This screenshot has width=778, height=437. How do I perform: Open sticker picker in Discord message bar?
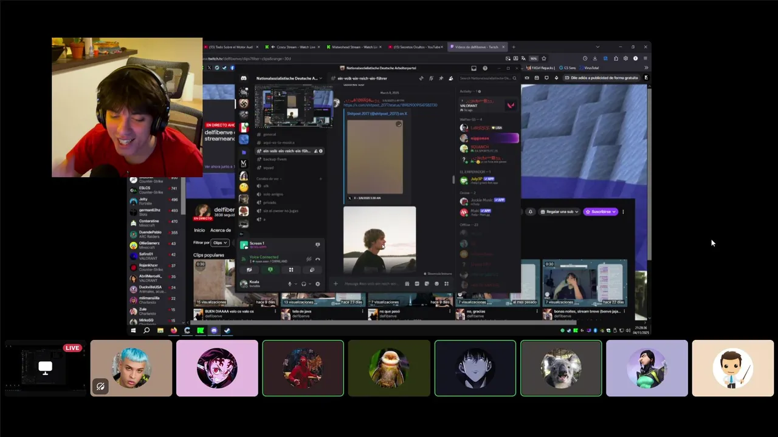427,283
